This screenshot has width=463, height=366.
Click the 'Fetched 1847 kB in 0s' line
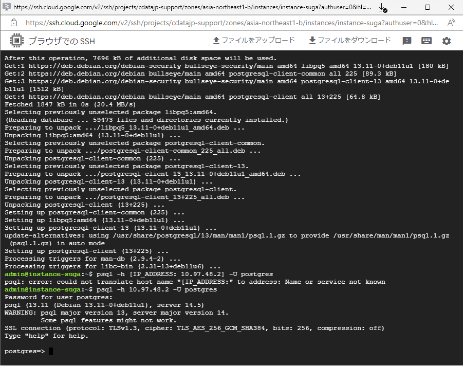coord(70,104)
